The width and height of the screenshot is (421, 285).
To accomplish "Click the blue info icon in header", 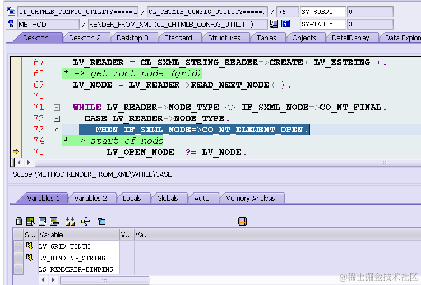I will pos(285,24).
